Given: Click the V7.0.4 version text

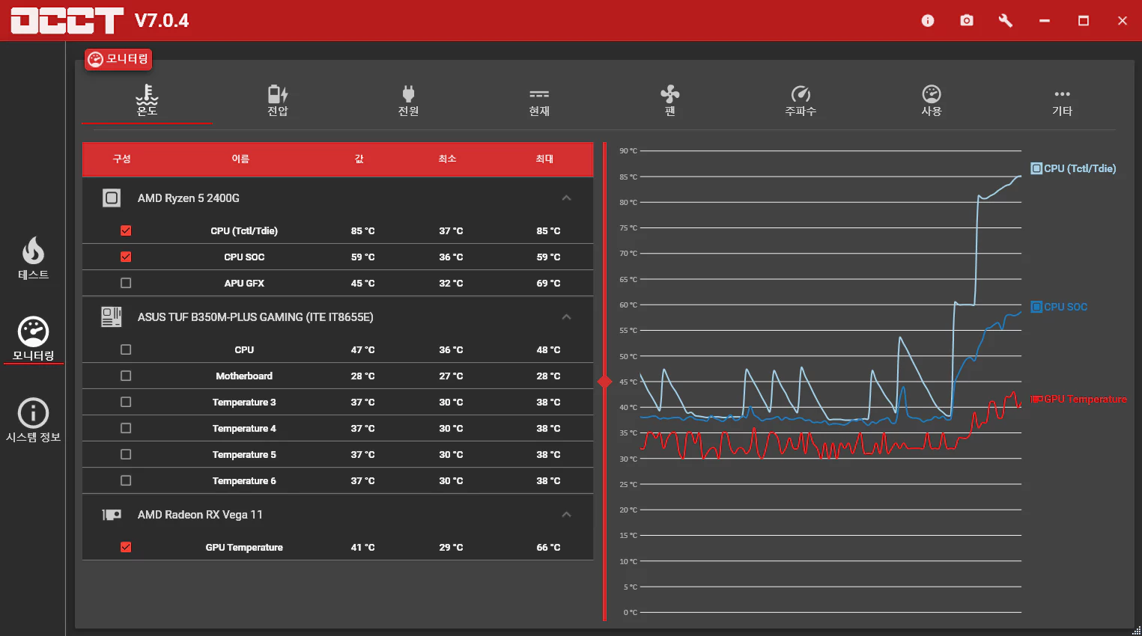Looking at the screenshot, I should pyautogui.click(x=162, y=21).
